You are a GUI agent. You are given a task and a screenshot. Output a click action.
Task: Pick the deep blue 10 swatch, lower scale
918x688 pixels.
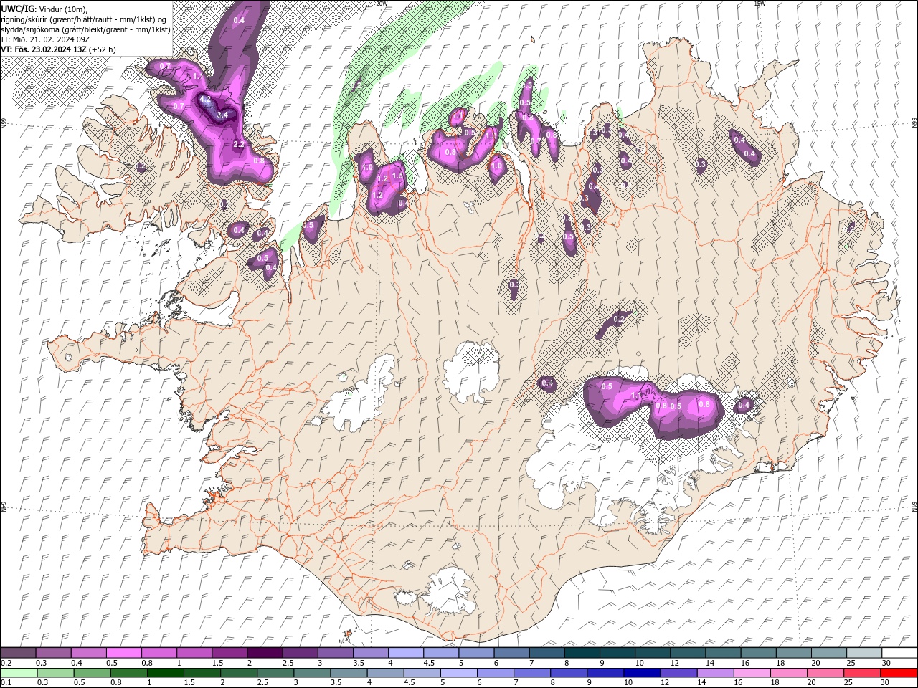[642, 673]
